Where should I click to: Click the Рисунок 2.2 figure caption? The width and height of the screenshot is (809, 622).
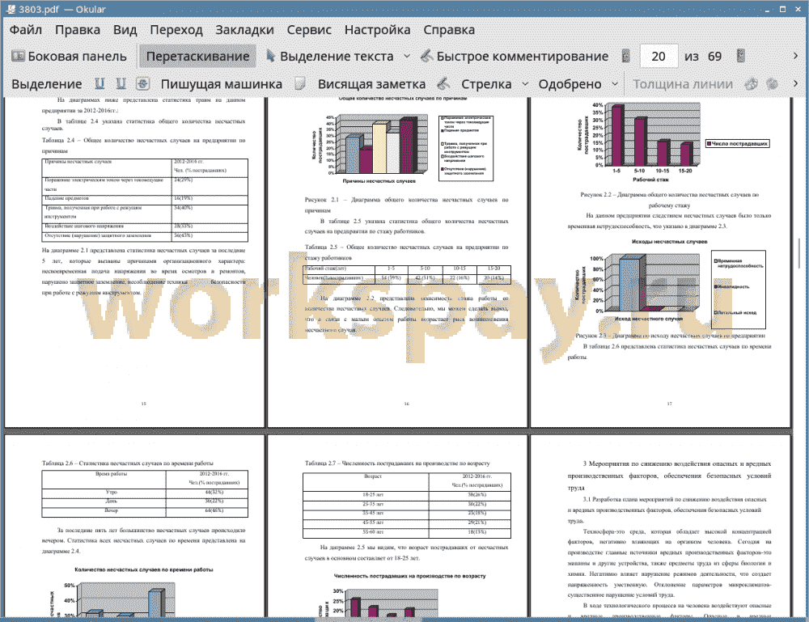669,200
